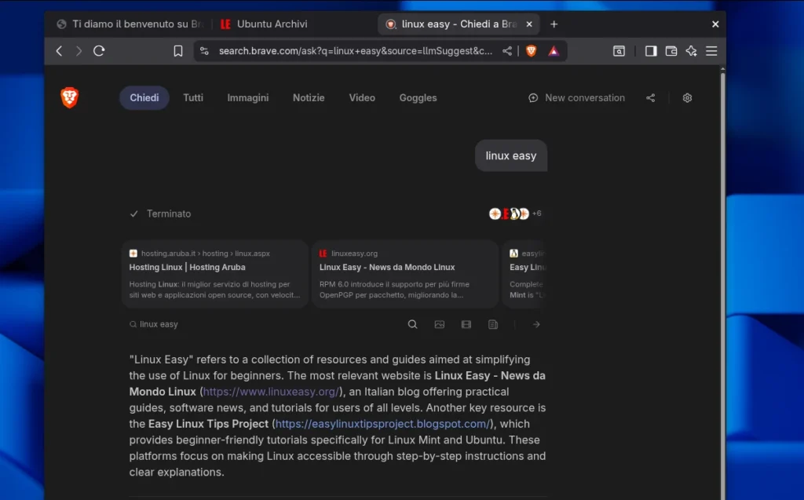Share the conversation using the share icon
Screen dimensions: 804x500
[650, 97]
